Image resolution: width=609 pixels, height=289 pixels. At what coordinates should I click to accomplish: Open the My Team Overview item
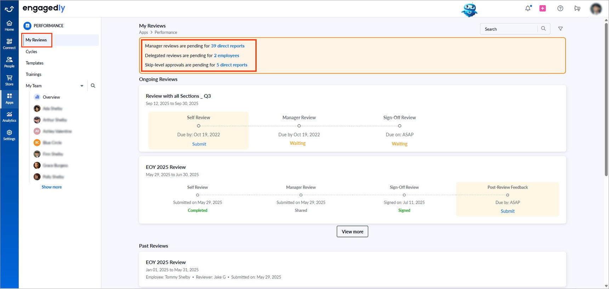coord(51,97)
